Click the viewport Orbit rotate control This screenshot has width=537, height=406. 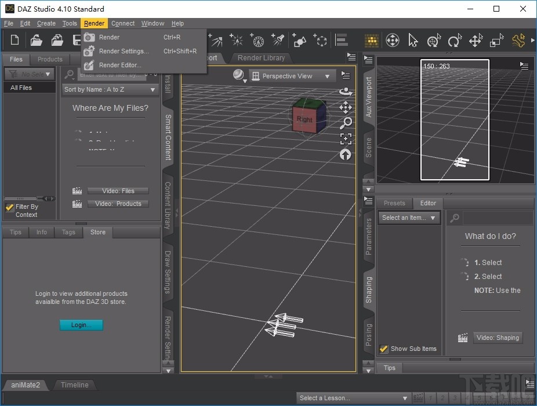pyautogui.click(x=346, y=92)
